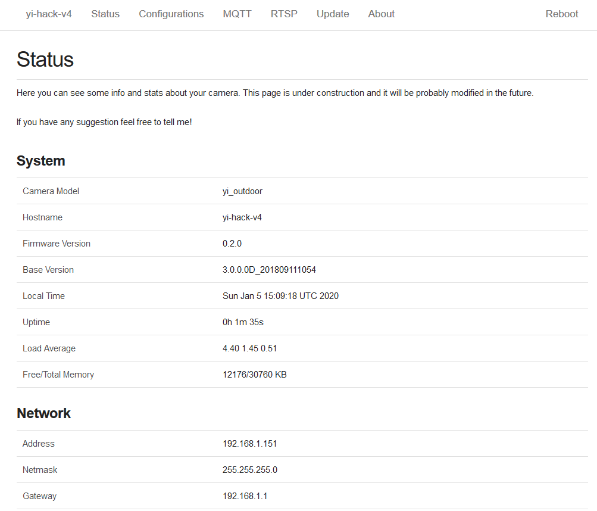Go to the Status page tab
The height and width of the screenshot is (511, 597).
coord(105,14)
